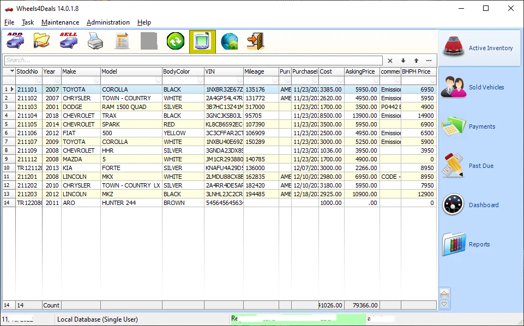Click the globe web upload icon
Screen dimensions: 524x326
click(229, 41)
